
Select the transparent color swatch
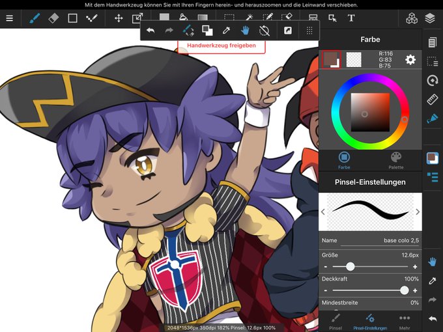click(x=354, y=60)
